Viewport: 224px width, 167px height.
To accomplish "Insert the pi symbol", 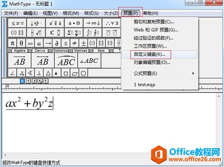I will pyautogui.click(x=13, y=43).
